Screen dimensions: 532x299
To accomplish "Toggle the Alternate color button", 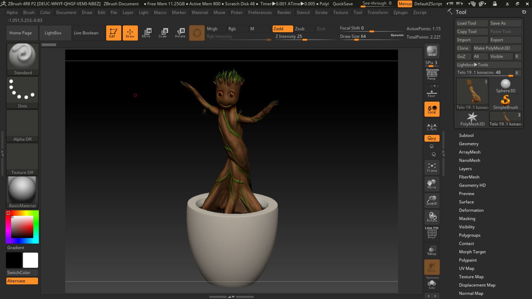I will 22,281.
